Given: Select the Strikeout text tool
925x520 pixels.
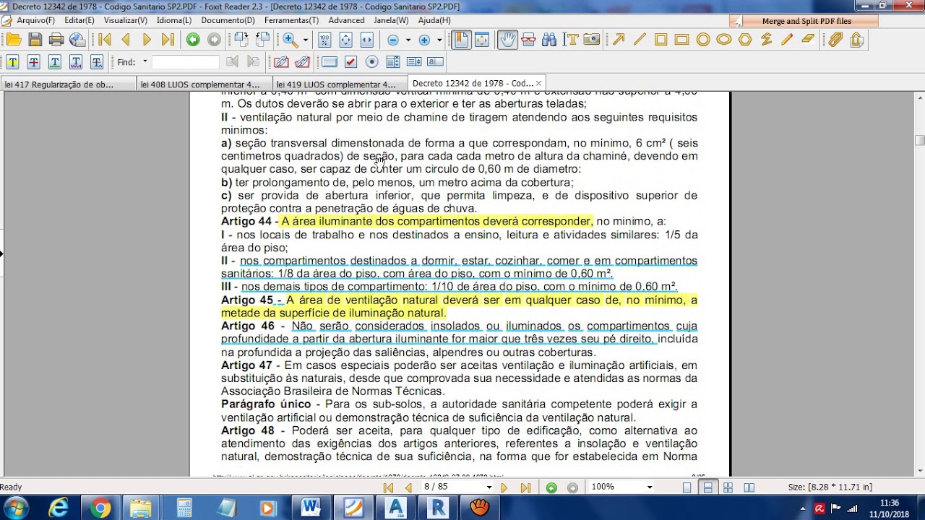Looking at the screenshot, I should coord(33,62).
